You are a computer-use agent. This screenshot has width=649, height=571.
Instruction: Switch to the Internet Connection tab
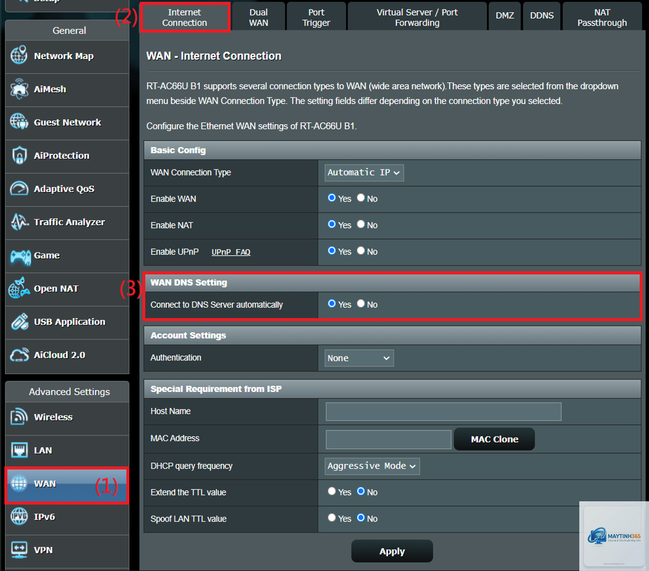click(185, 17)
